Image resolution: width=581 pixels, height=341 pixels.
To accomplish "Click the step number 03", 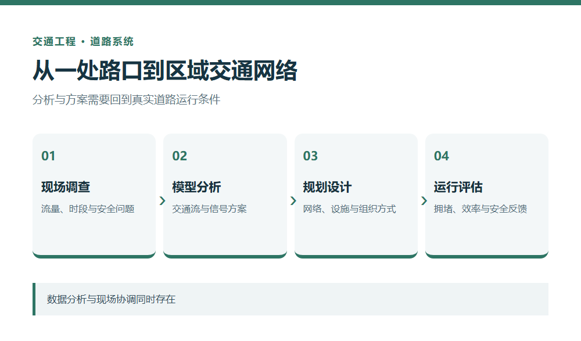I will (x=310, y=156).
